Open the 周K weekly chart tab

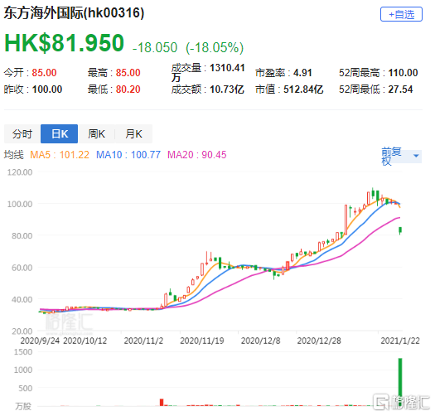96,134
